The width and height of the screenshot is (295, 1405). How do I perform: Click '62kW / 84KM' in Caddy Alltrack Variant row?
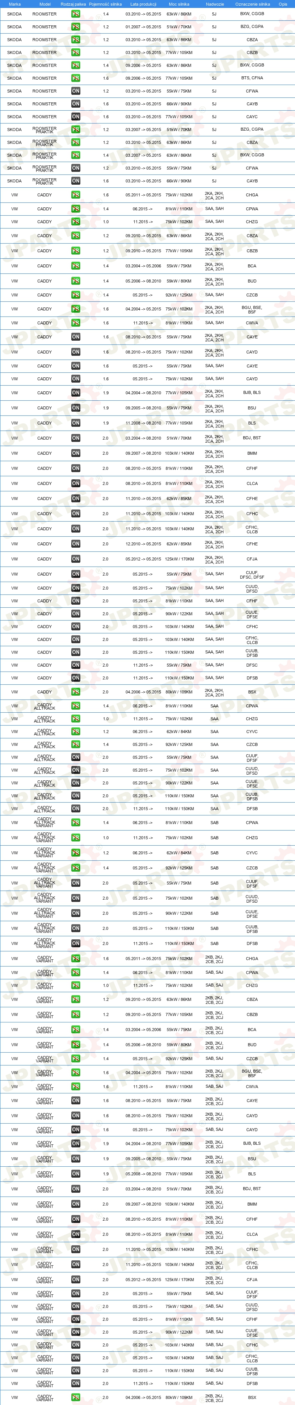point(179,852)
